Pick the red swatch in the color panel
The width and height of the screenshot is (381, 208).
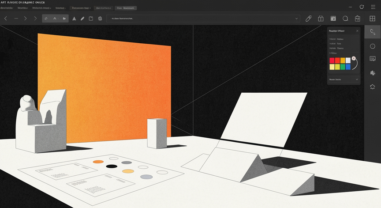[332, 61]
